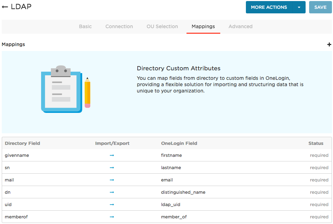Expand the More Actions dropdown arrow
This screenshot has width=333, height=224.
point(299,7)
